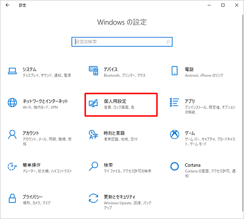Click the magnifier icon in the search box

(x=168, y=42)
